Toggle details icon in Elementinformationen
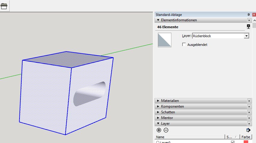 pos(248,27)
